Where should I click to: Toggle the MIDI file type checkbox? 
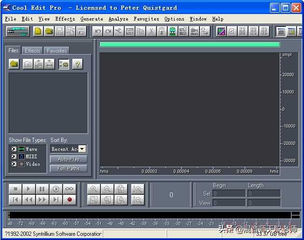pyautogui.click(x=14, y=156)
